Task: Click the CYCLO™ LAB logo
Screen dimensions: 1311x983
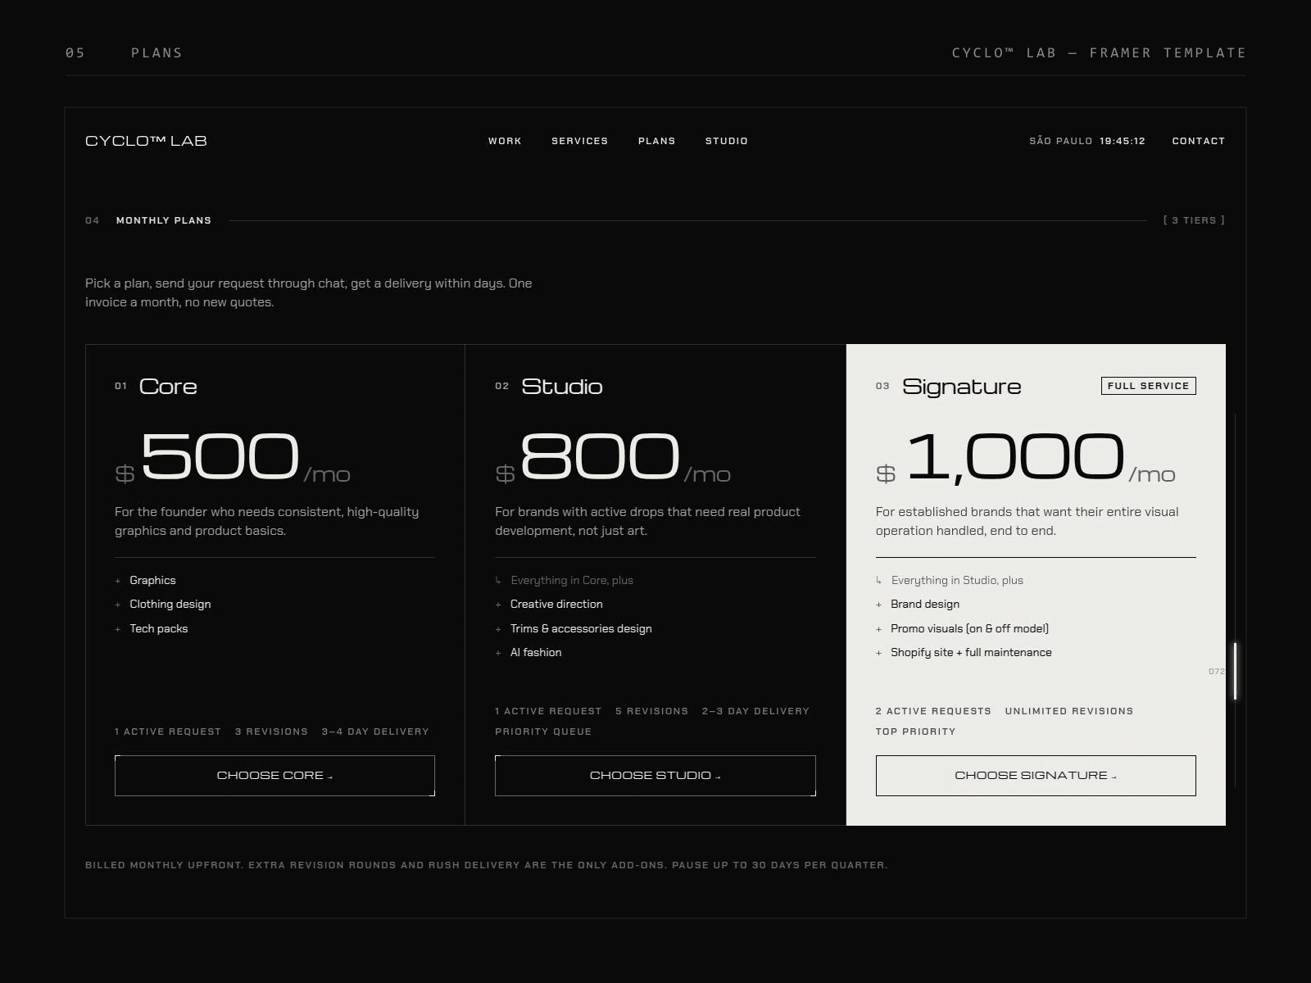Action: (x=146, y=141)
